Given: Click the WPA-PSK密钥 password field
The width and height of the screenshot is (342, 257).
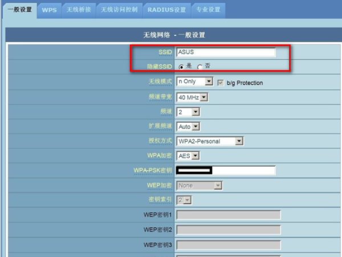Looking at the screenshot, I should pyautogui.click(x=225, y=170).
